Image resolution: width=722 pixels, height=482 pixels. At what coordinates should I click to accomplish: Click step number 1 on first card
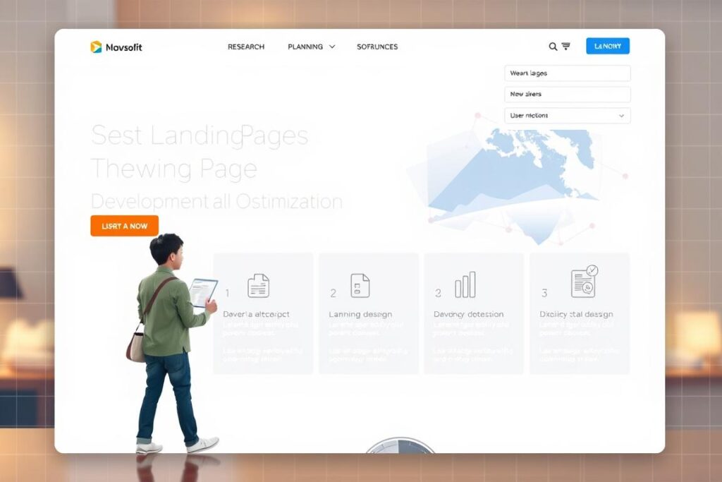tap(228, 293)
